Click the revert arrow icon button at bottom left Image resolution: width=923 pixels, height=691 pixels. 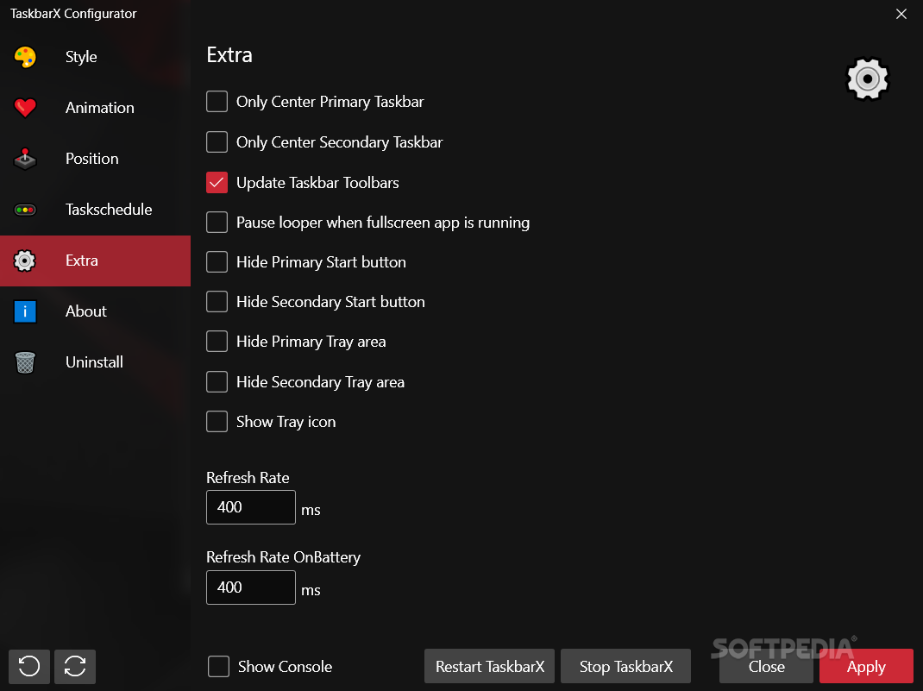click(29, 666)
